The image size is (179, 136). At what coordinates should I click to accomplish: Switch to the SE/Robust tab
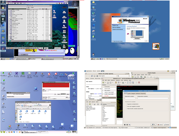click(x=138, y=94)
